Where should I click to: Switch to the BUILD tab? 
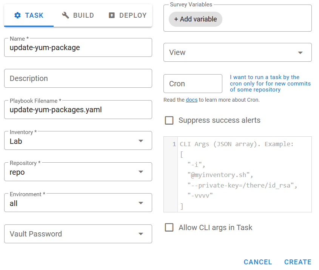[78, 15]
